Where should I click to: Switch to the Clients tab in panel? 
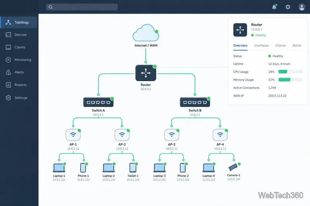coord(281,46)
